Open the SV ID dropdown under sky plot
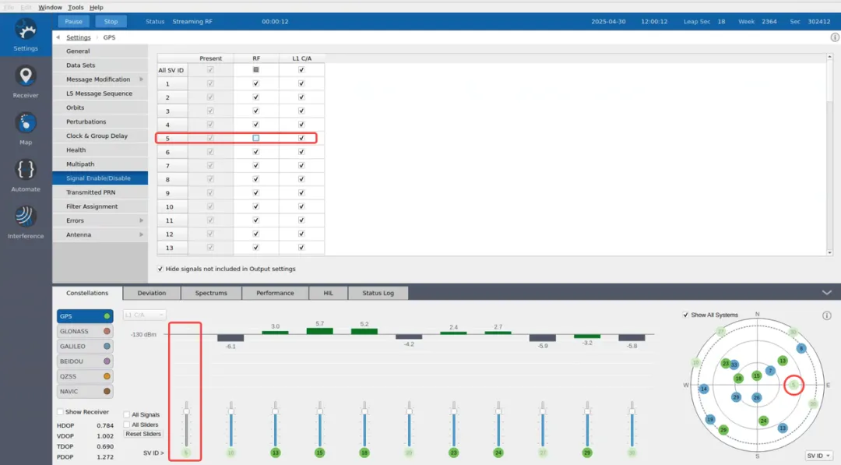 (818, 456)
